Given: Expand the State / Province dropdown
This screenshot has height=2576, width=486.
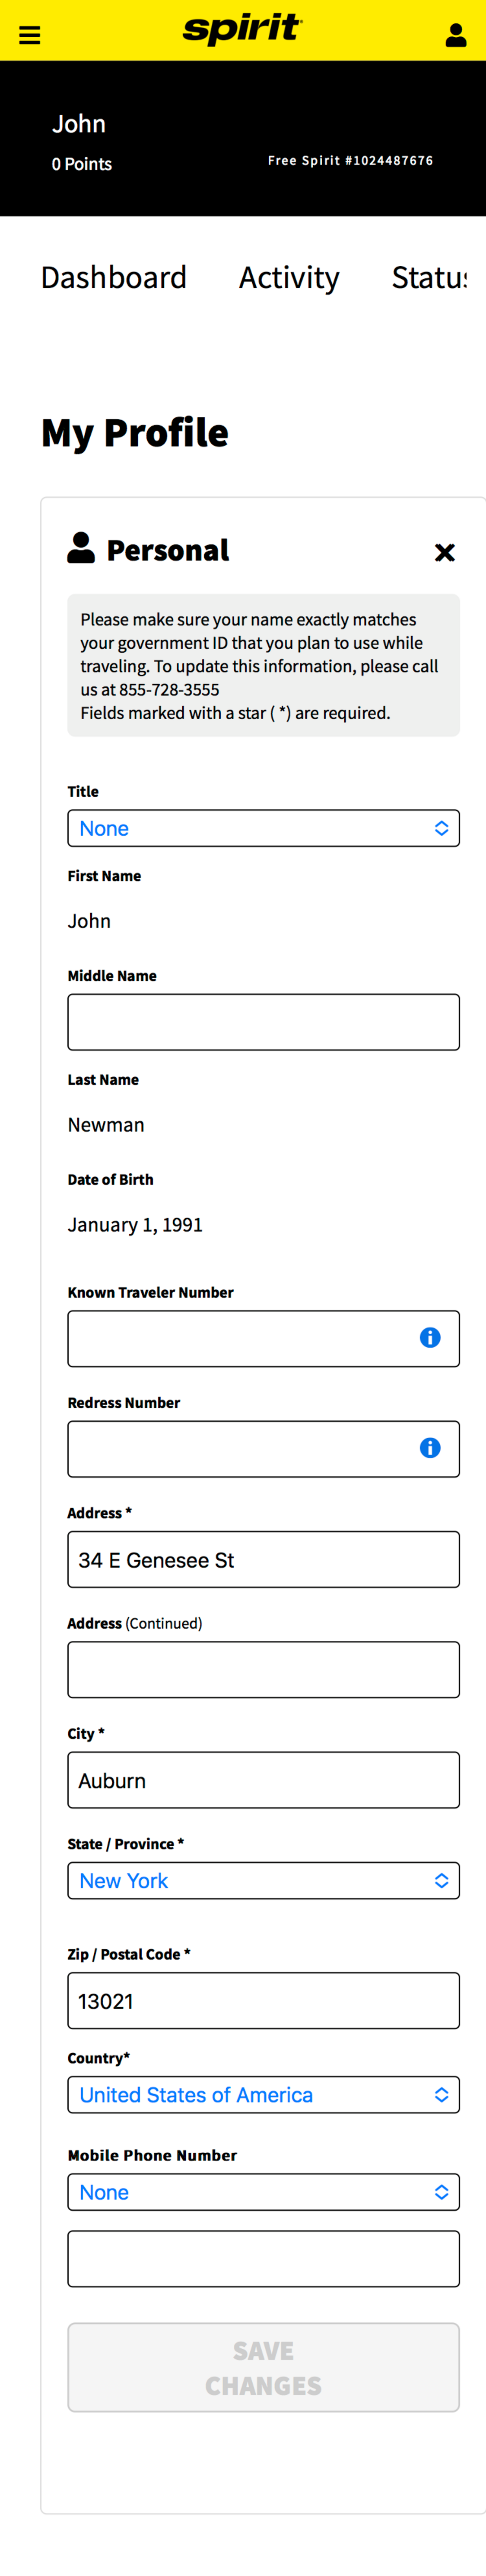Looking at the screenshot, I should tap(264, 1880).
